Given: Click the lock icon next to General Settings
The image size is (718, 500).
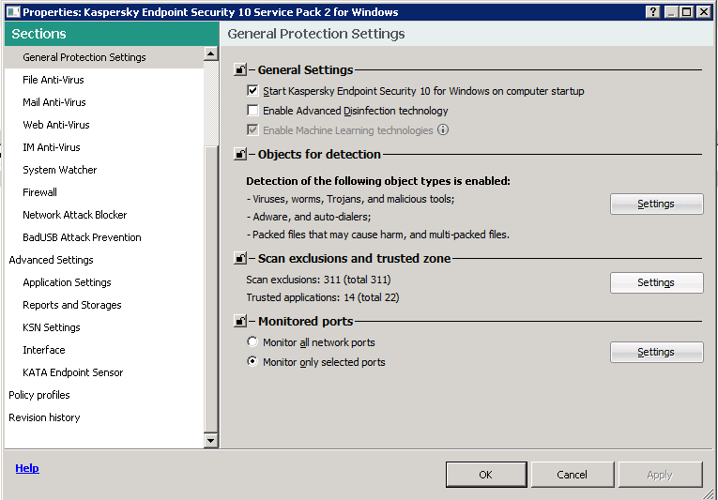Looking at the screenshot, I should [x=240, y=70].
